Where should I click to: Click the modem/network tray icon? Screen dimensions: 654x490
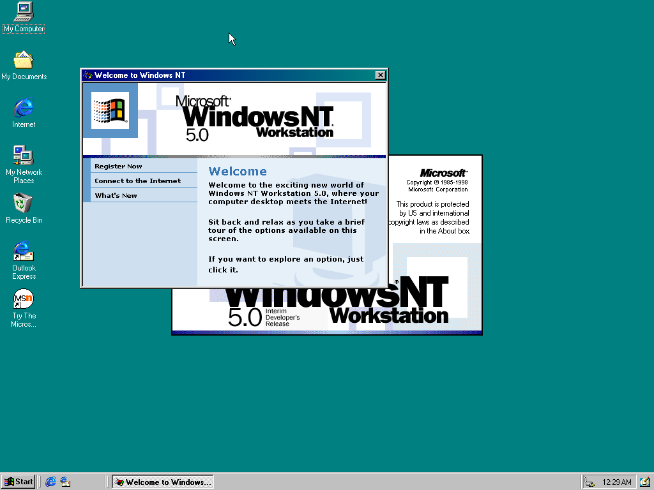[589, 482]
